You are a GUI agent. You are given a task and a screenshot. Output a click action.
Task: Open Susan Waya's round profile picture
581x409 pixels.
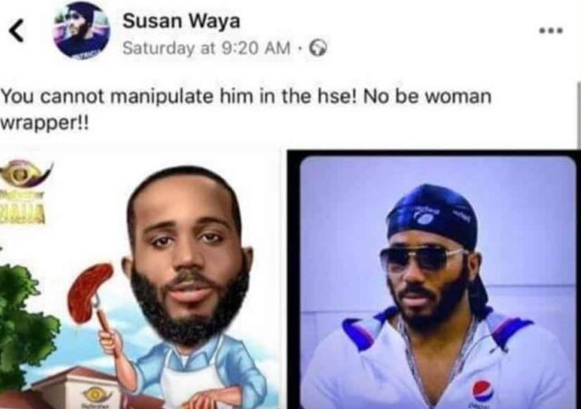pyautogui.click(x=81, y=30)
